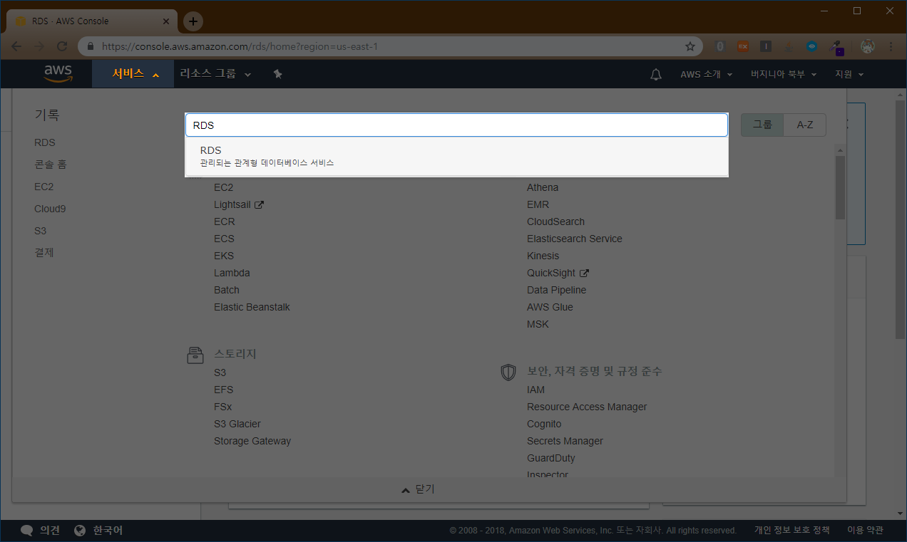Open EMR service
The height and width of the screenshot is (542, 907).
538,204
